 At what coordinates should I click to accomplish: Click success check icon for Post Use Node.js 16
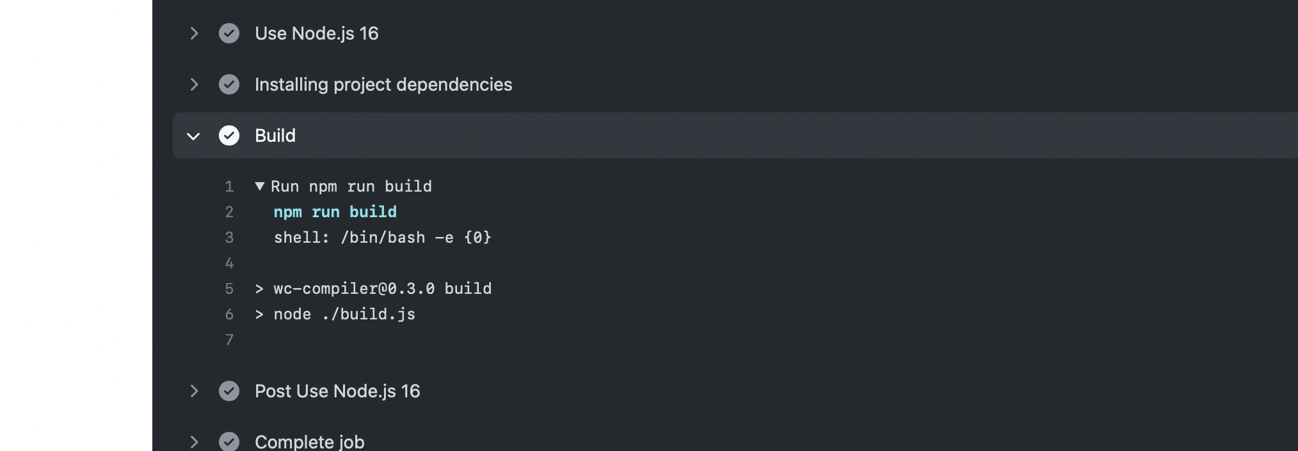[229, 391]
